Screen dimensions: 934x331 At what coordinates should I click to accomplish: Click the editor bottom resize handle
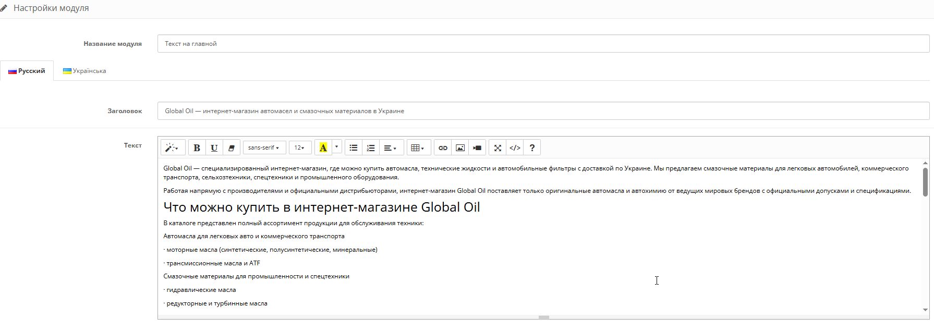(543, 317)
